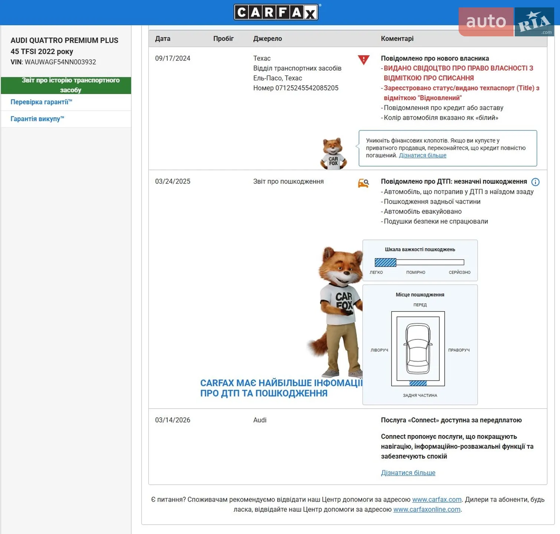The width and height of the screenshot is (560, 534).
Task: Click the vehicle color 'білий' line
Action: click(441, 118)
